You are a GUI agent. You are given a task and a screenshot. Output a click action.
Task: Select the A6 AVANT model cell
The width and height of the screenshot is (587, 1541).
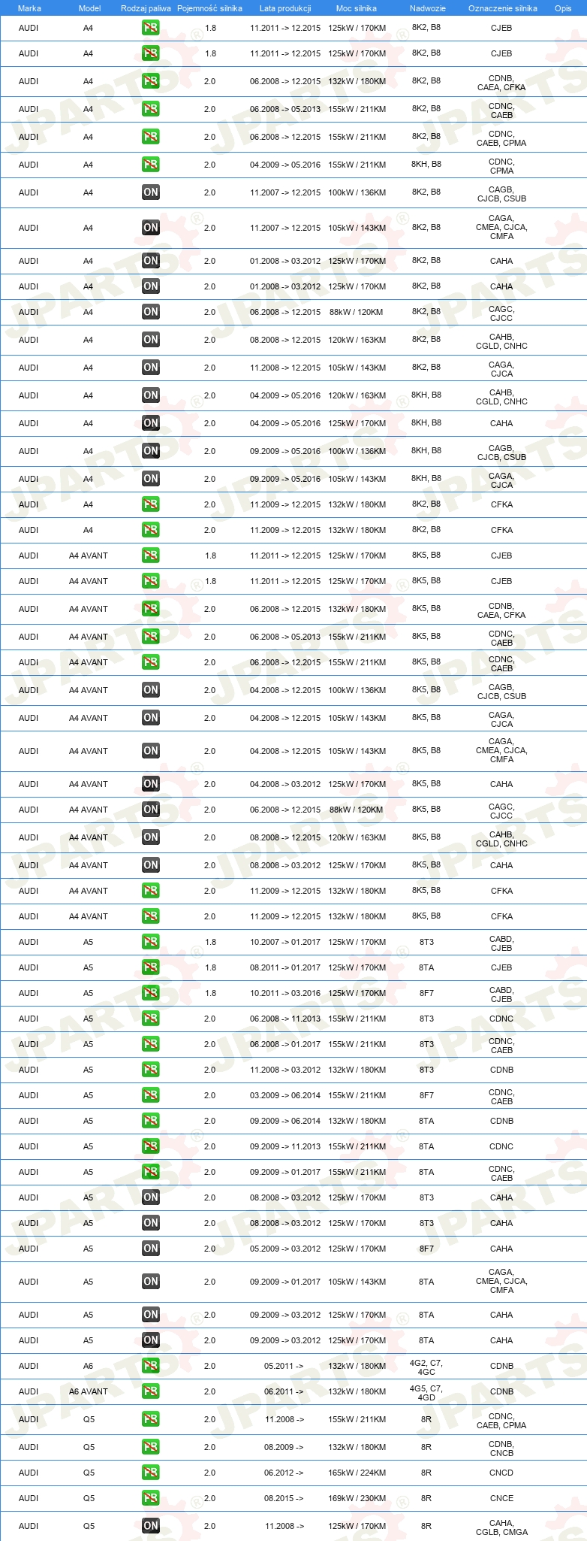pyautogui.click(x=89, y=1391)
